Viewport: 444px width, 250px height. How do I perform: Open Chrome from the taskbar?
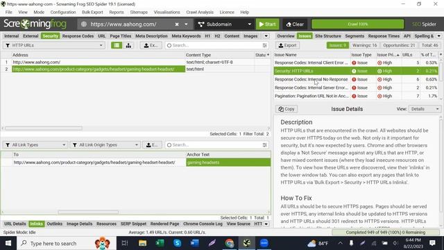230,243
